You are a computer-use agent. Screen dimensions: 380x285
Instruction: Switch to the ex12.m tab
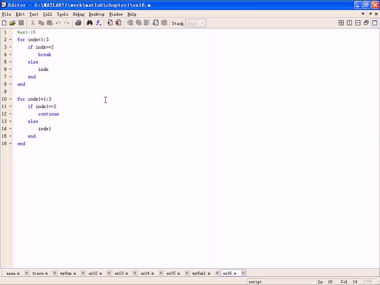pos(95,274)
